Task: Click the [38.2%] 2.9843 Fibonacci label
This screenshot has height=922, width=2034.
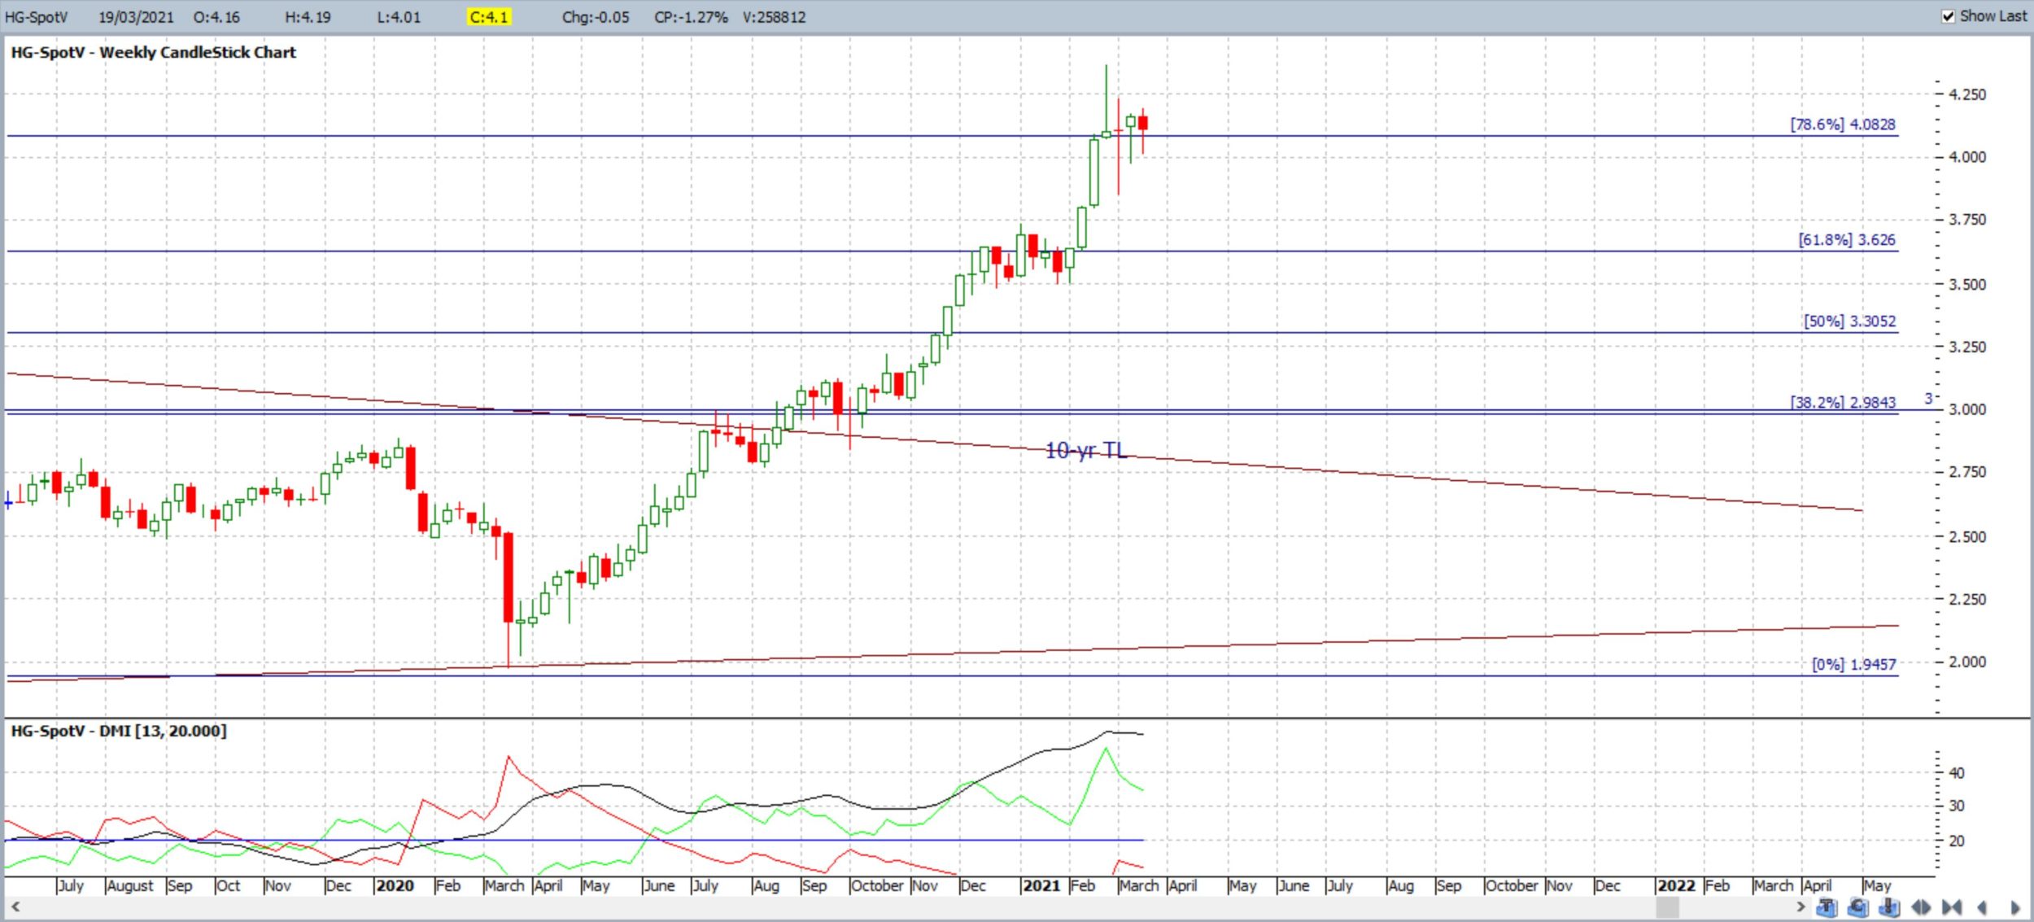Action: [1843, 402]
